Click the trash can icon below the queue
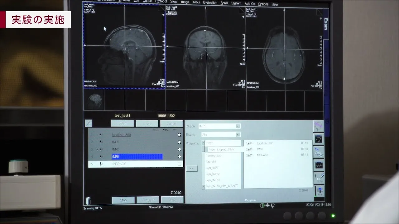Image resolution: width=399 pixels, height=224 pixels. coord(88,201)
